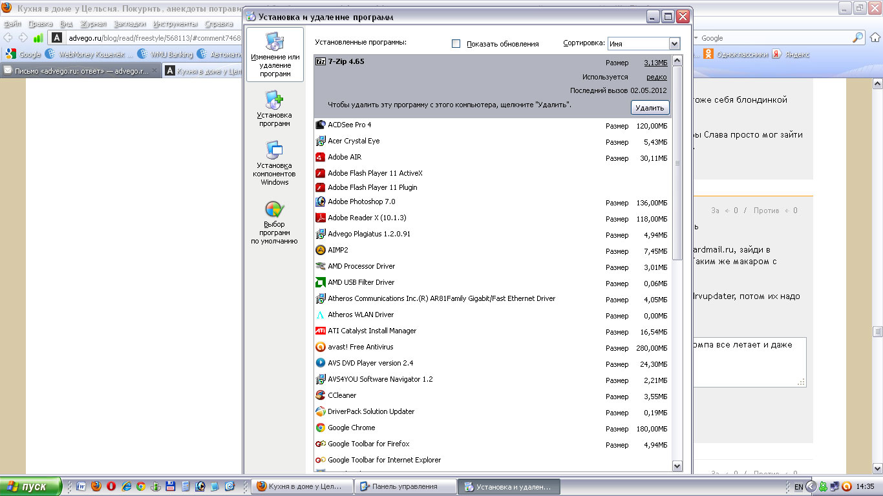Select 'Google Toolbar for Internet Explorer' row

pyautogui.click(x=493, y=460)
